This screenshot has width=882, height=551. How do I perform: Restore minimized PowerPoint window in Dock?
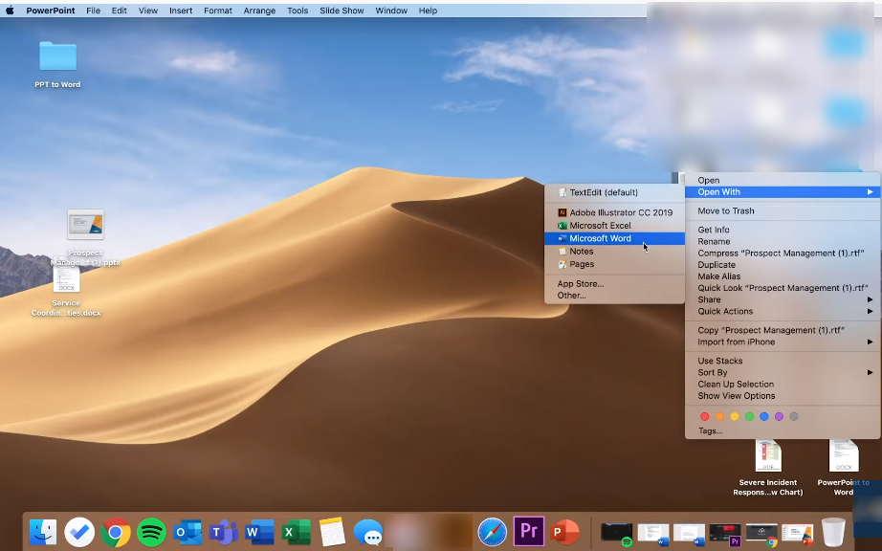(797, 534)
